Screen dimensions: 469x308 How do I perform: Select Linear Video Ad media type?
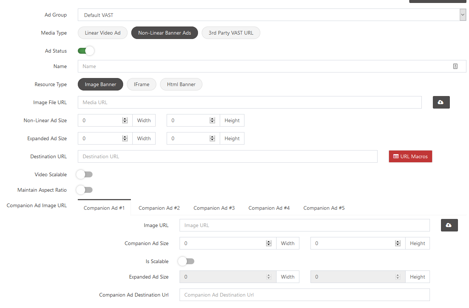pyautogui.click(x=103, y=33)
